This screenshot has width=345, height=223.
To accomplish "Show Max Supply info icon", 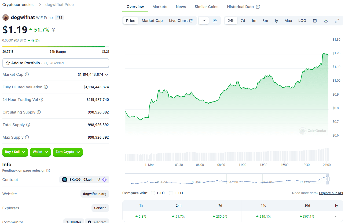I will (x=27, y=137).
